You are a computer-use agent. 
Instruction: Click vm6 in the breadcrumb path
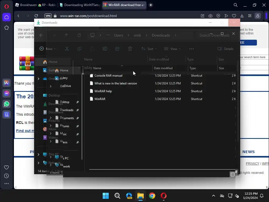[x=137, y=35]
